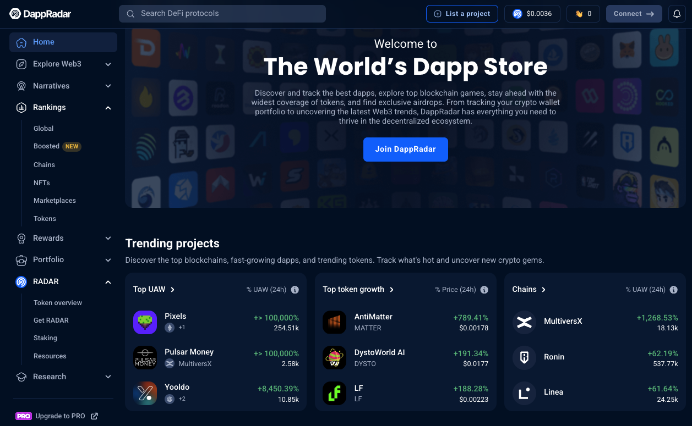
Task: Open Marketplaces rankings
Action: point(55,201)
